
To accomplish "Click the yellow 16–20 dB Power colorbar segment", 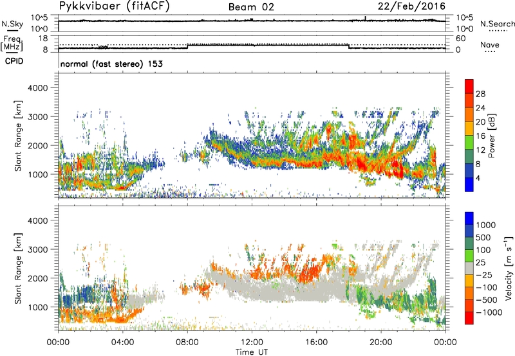I will (469, 129).
